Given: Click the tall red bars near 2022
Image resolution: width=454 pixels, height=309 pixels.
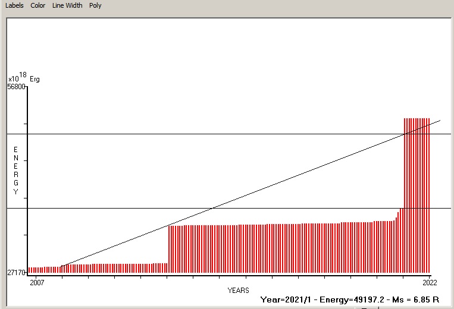Looking at the screenshot, I should tap(417, 196).
